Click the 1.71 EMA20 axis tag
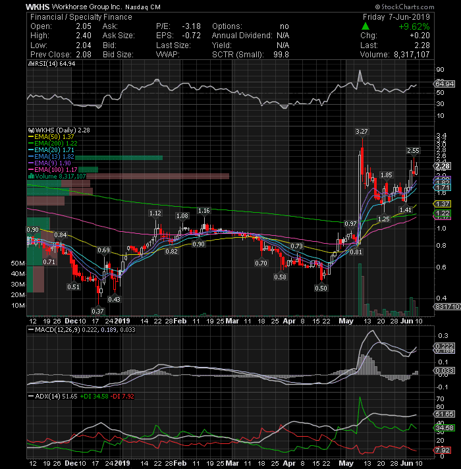 point(443,188)
